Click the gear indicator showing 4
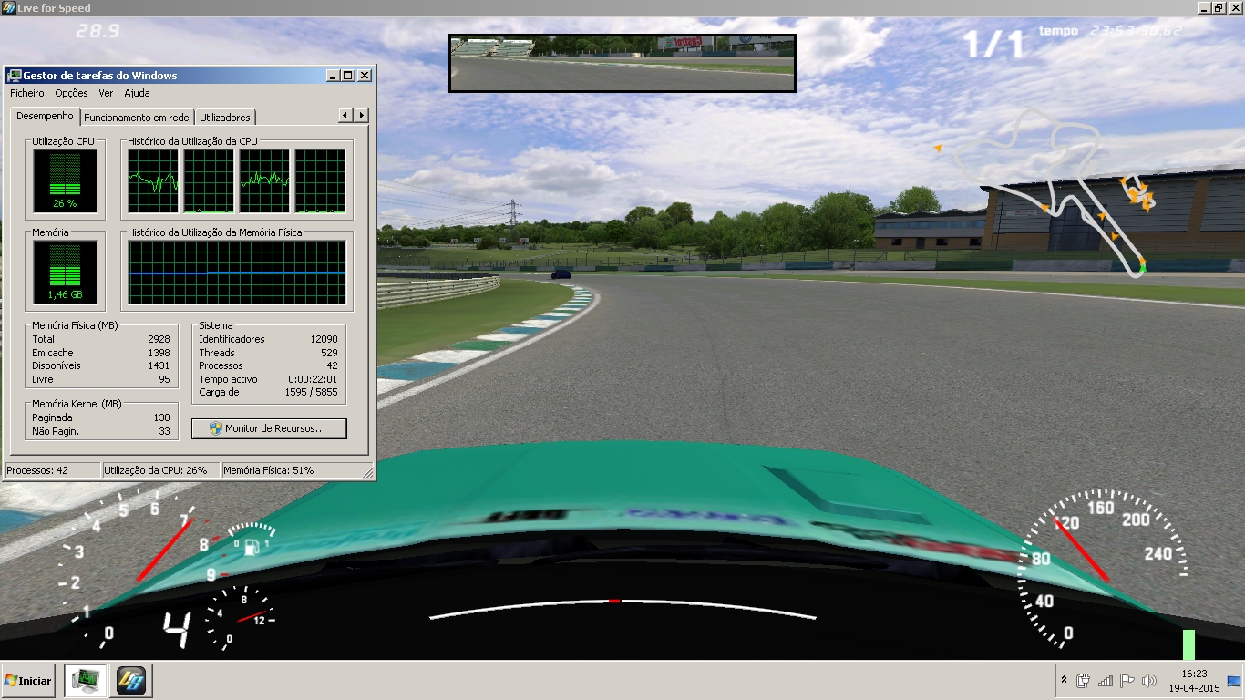Viewport: 1245px width, 700px height. pyautogui.click(x=177, y=629)
